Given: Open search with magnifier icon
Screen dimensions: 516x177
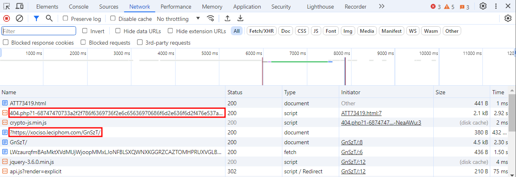Looking at the screenshot, I should pos(49,18).
